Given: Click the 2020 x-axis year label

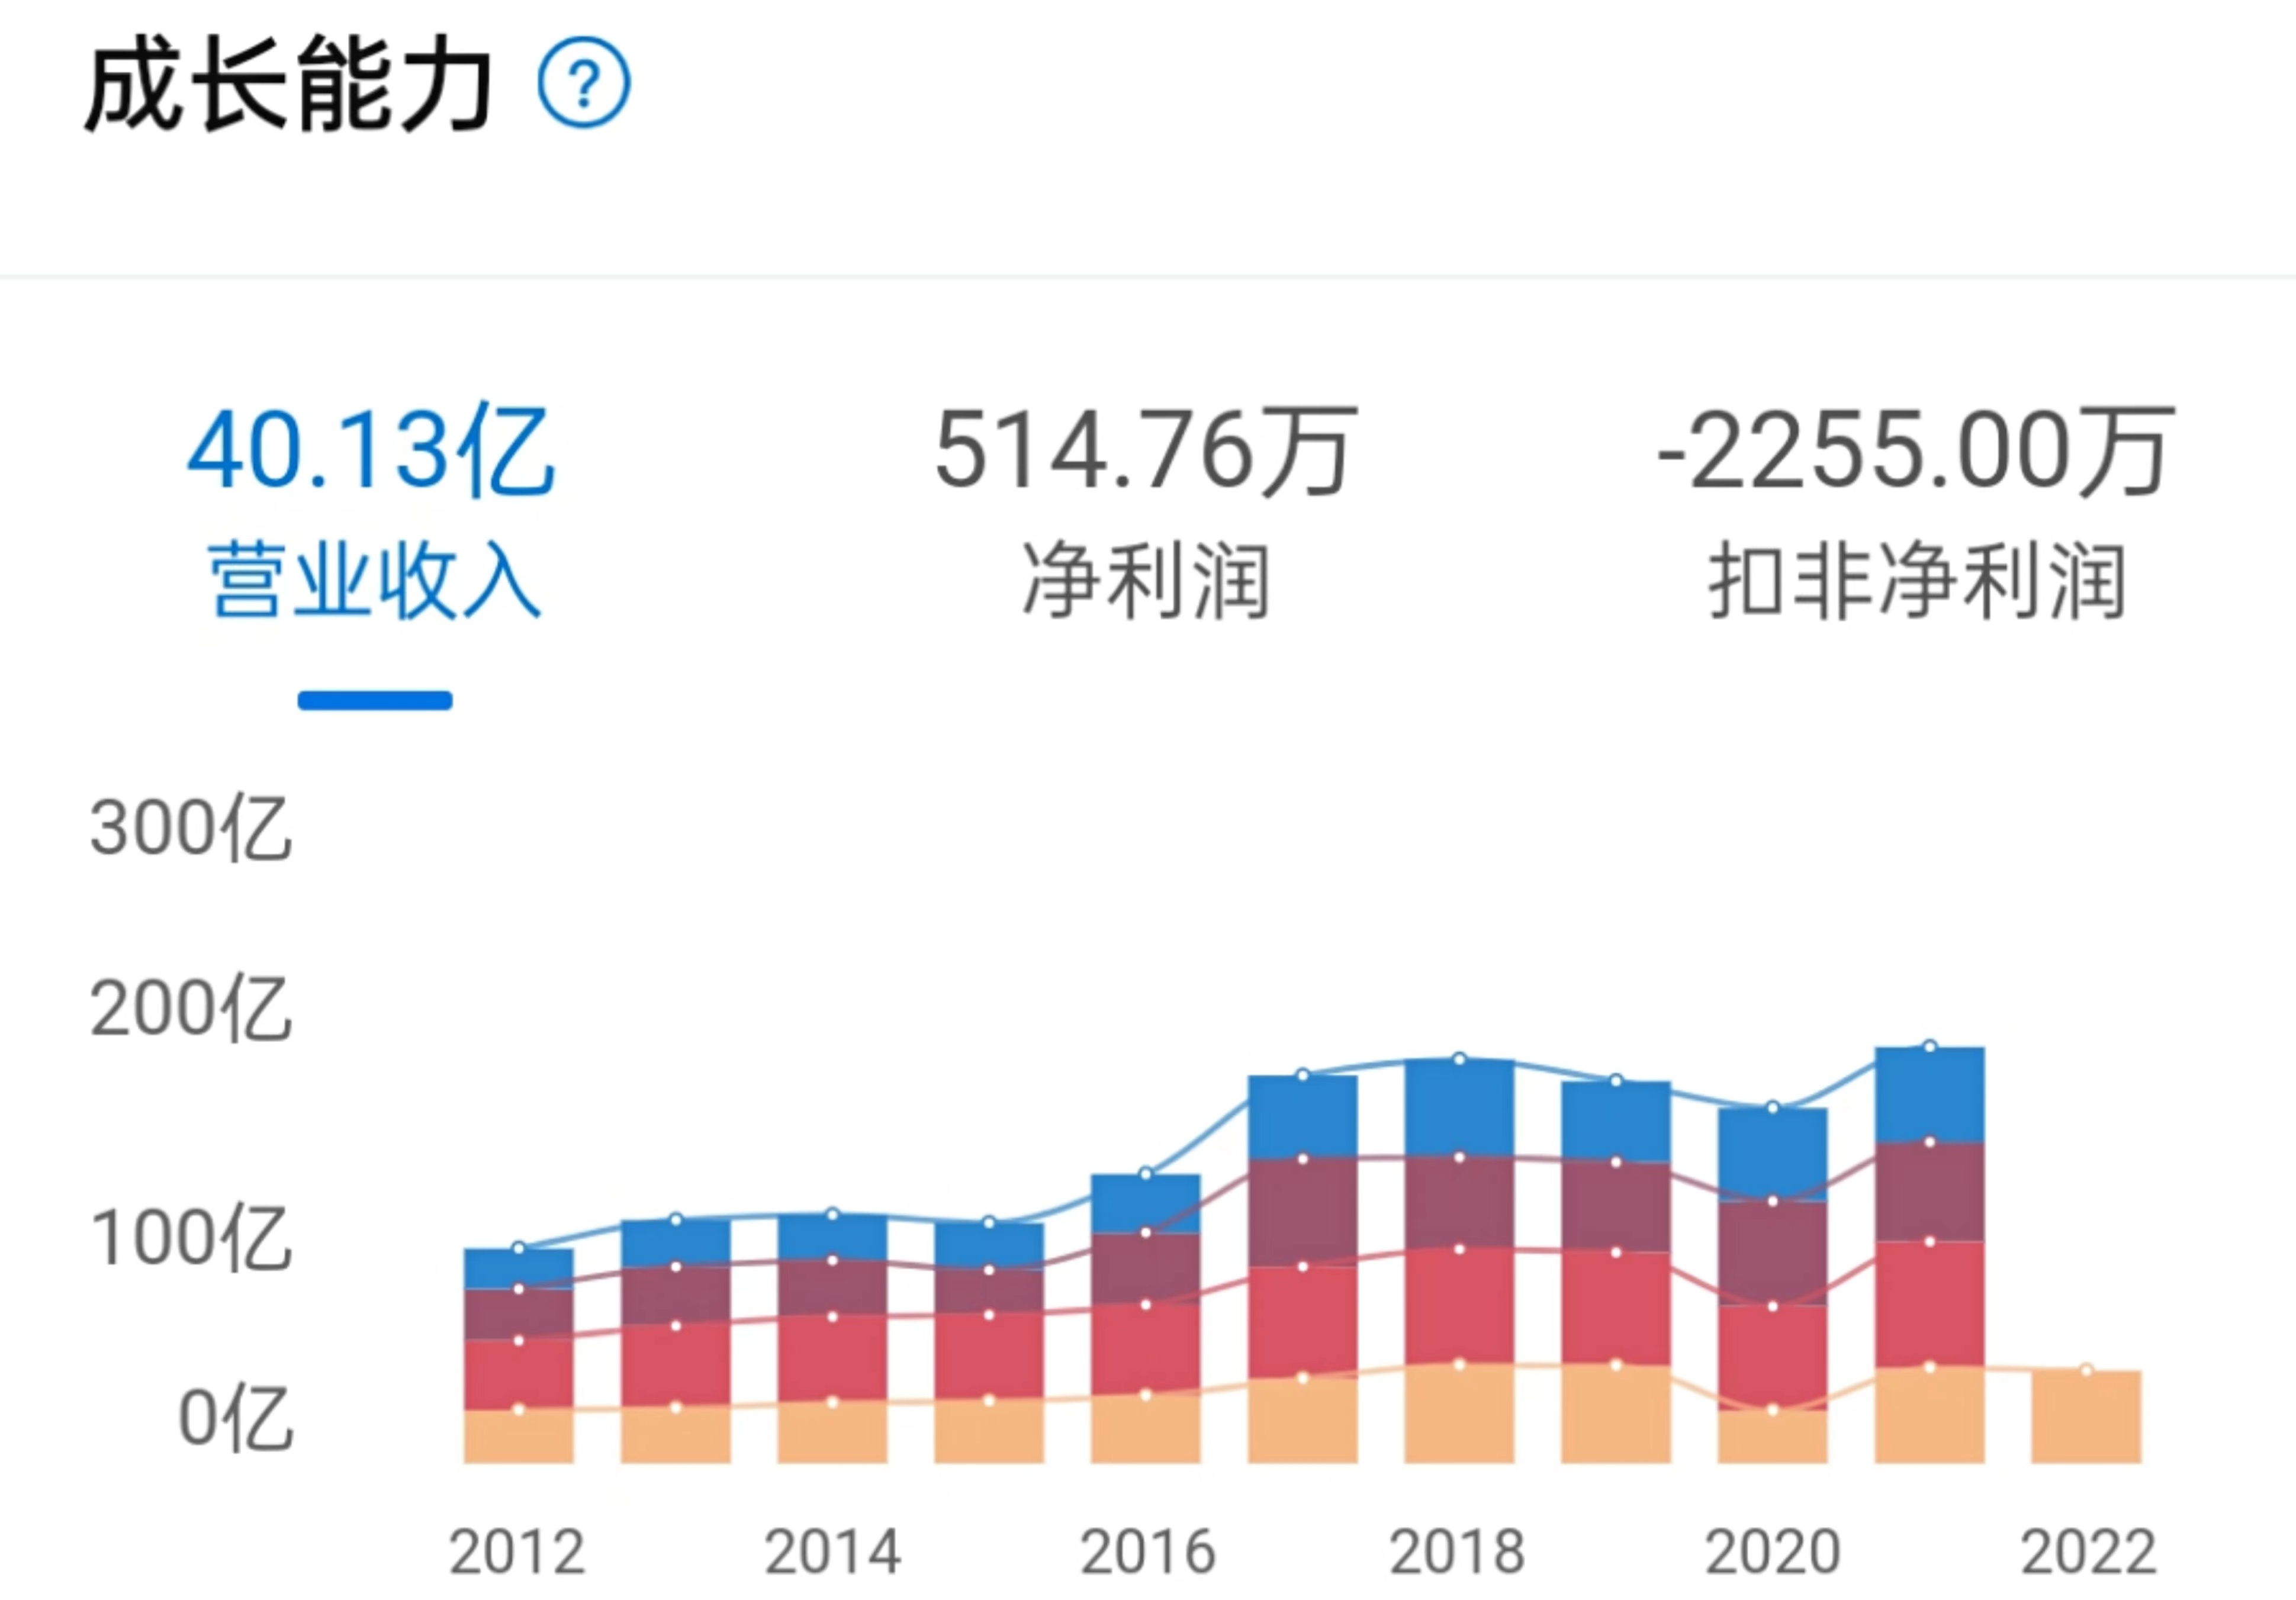Looking at the screenshot, I should [1773, 1551].
